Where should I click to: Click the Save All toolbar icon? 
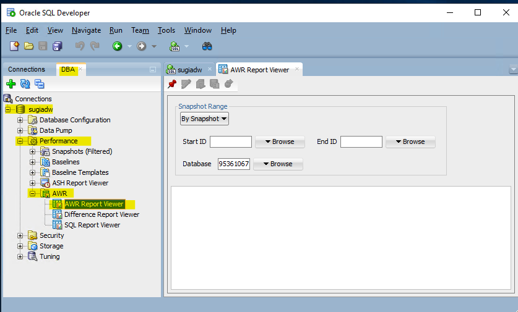click(x=58, y=46)
